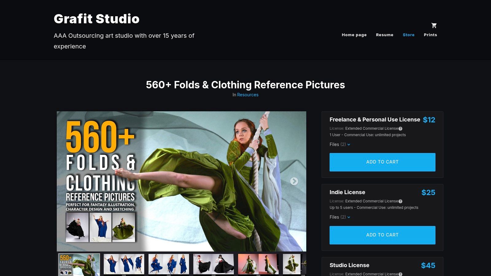Expand Files list under Freelance license
491x276 pixels.
(340, 144)
